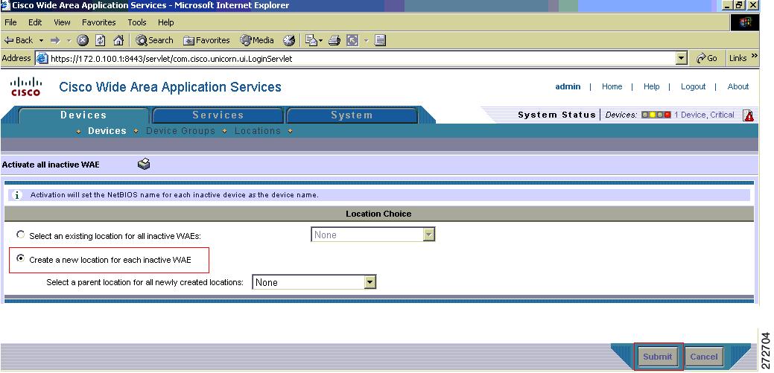Open the Tools menu
Screen dimensions: 774x373
[137, 22]
